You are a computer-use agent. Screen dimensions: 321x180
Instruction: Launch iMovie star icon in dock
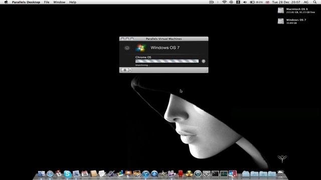pyautogui.click(x=163, y=173)
